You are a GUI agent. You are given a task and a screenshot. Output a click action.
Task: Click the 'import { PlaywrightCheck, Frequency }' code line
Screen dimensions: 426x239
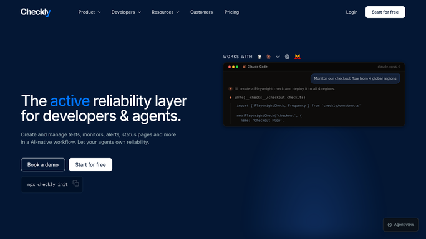pos(299,106)
